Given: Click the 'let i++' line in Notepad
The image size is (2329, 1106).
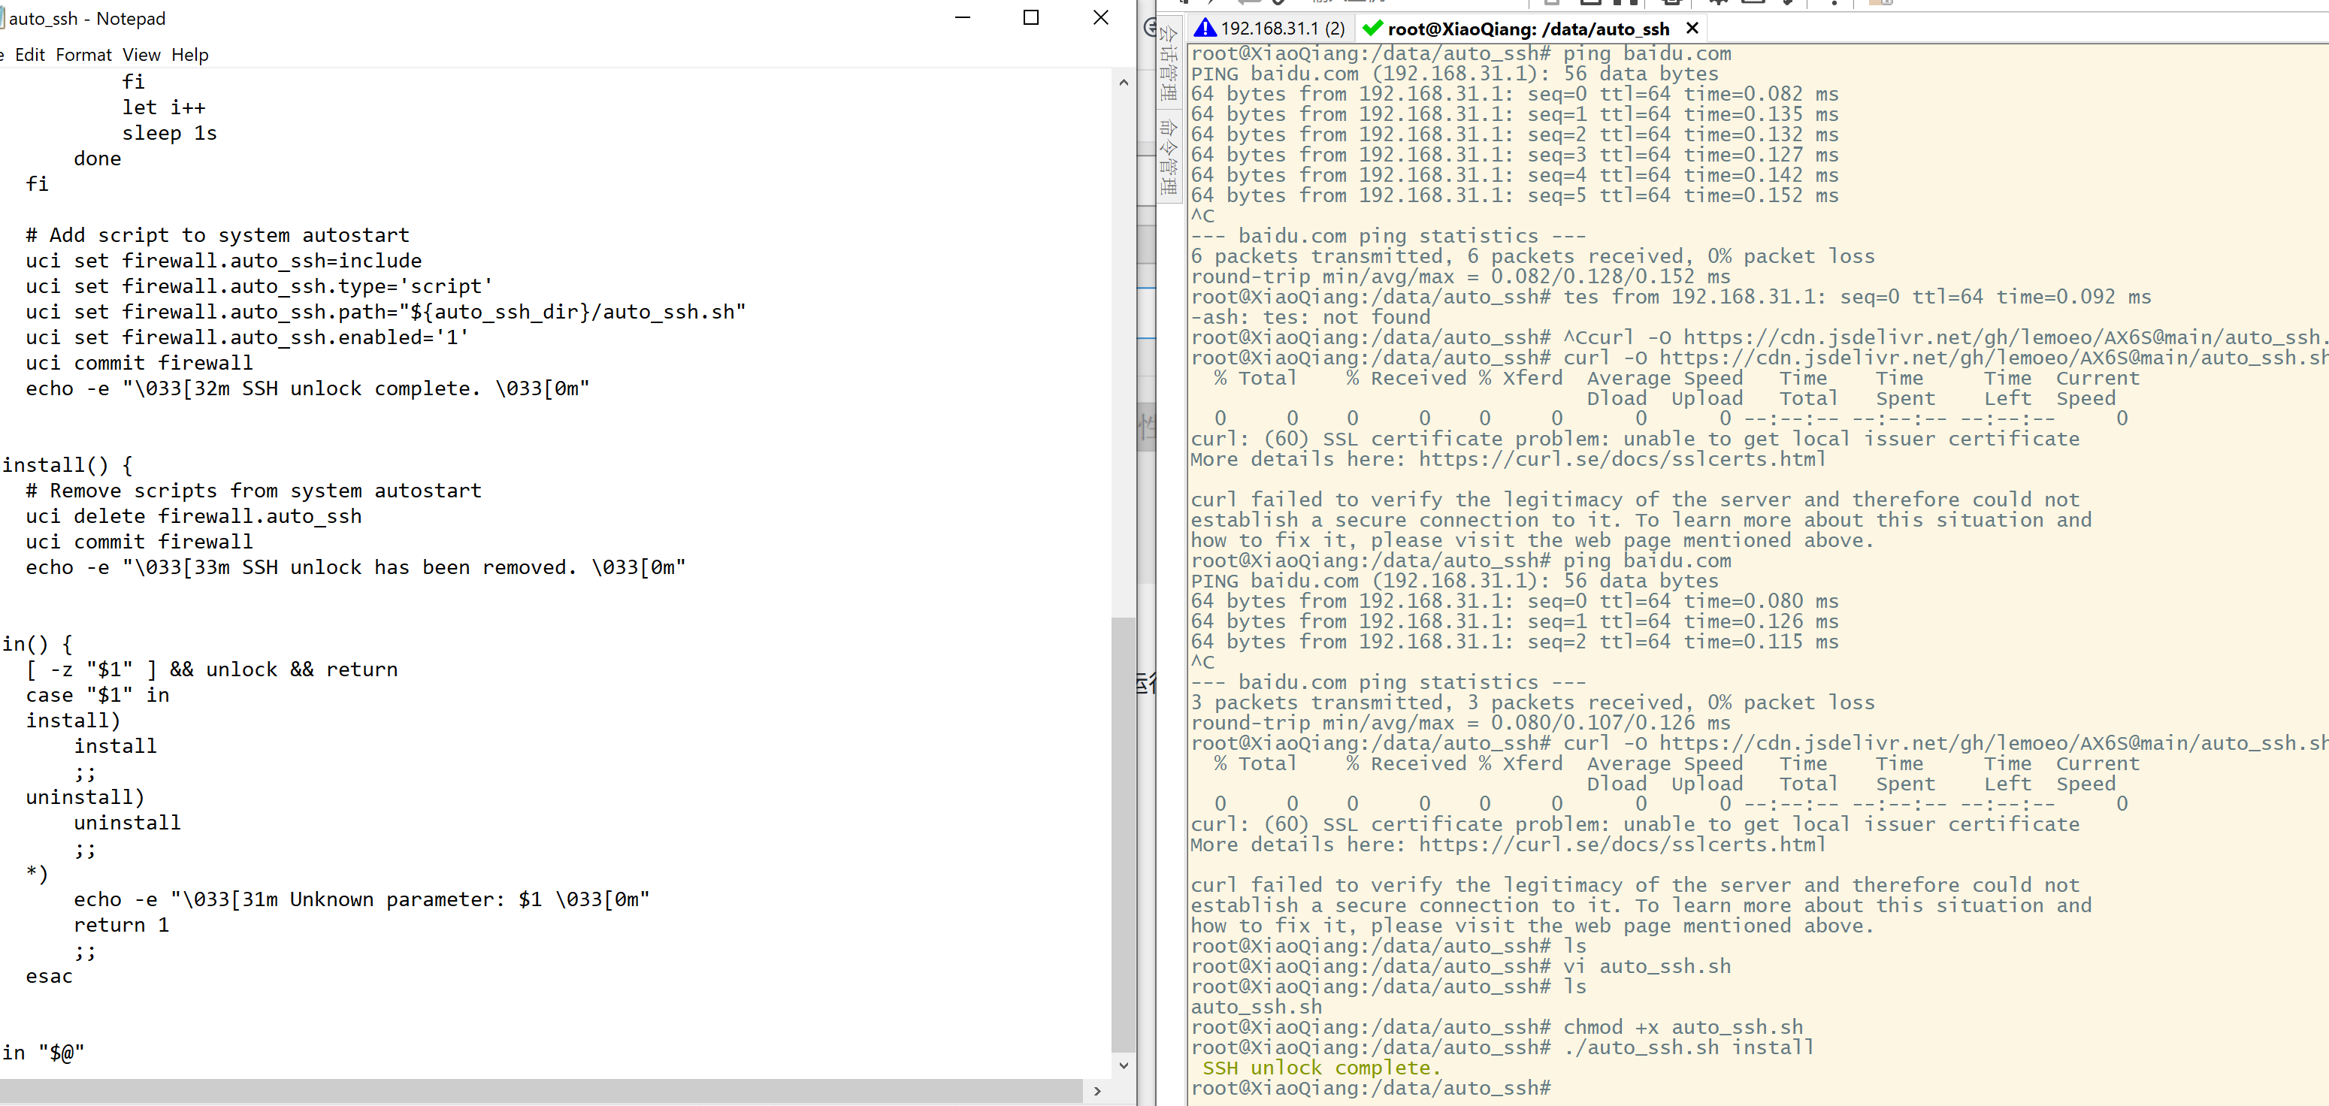Looking at the screenshot, I should click(x=164, y=107).
